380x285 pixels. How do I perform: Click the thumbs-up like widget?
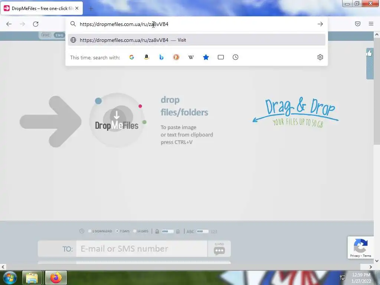pyautogui.click(x=370, y=53)
